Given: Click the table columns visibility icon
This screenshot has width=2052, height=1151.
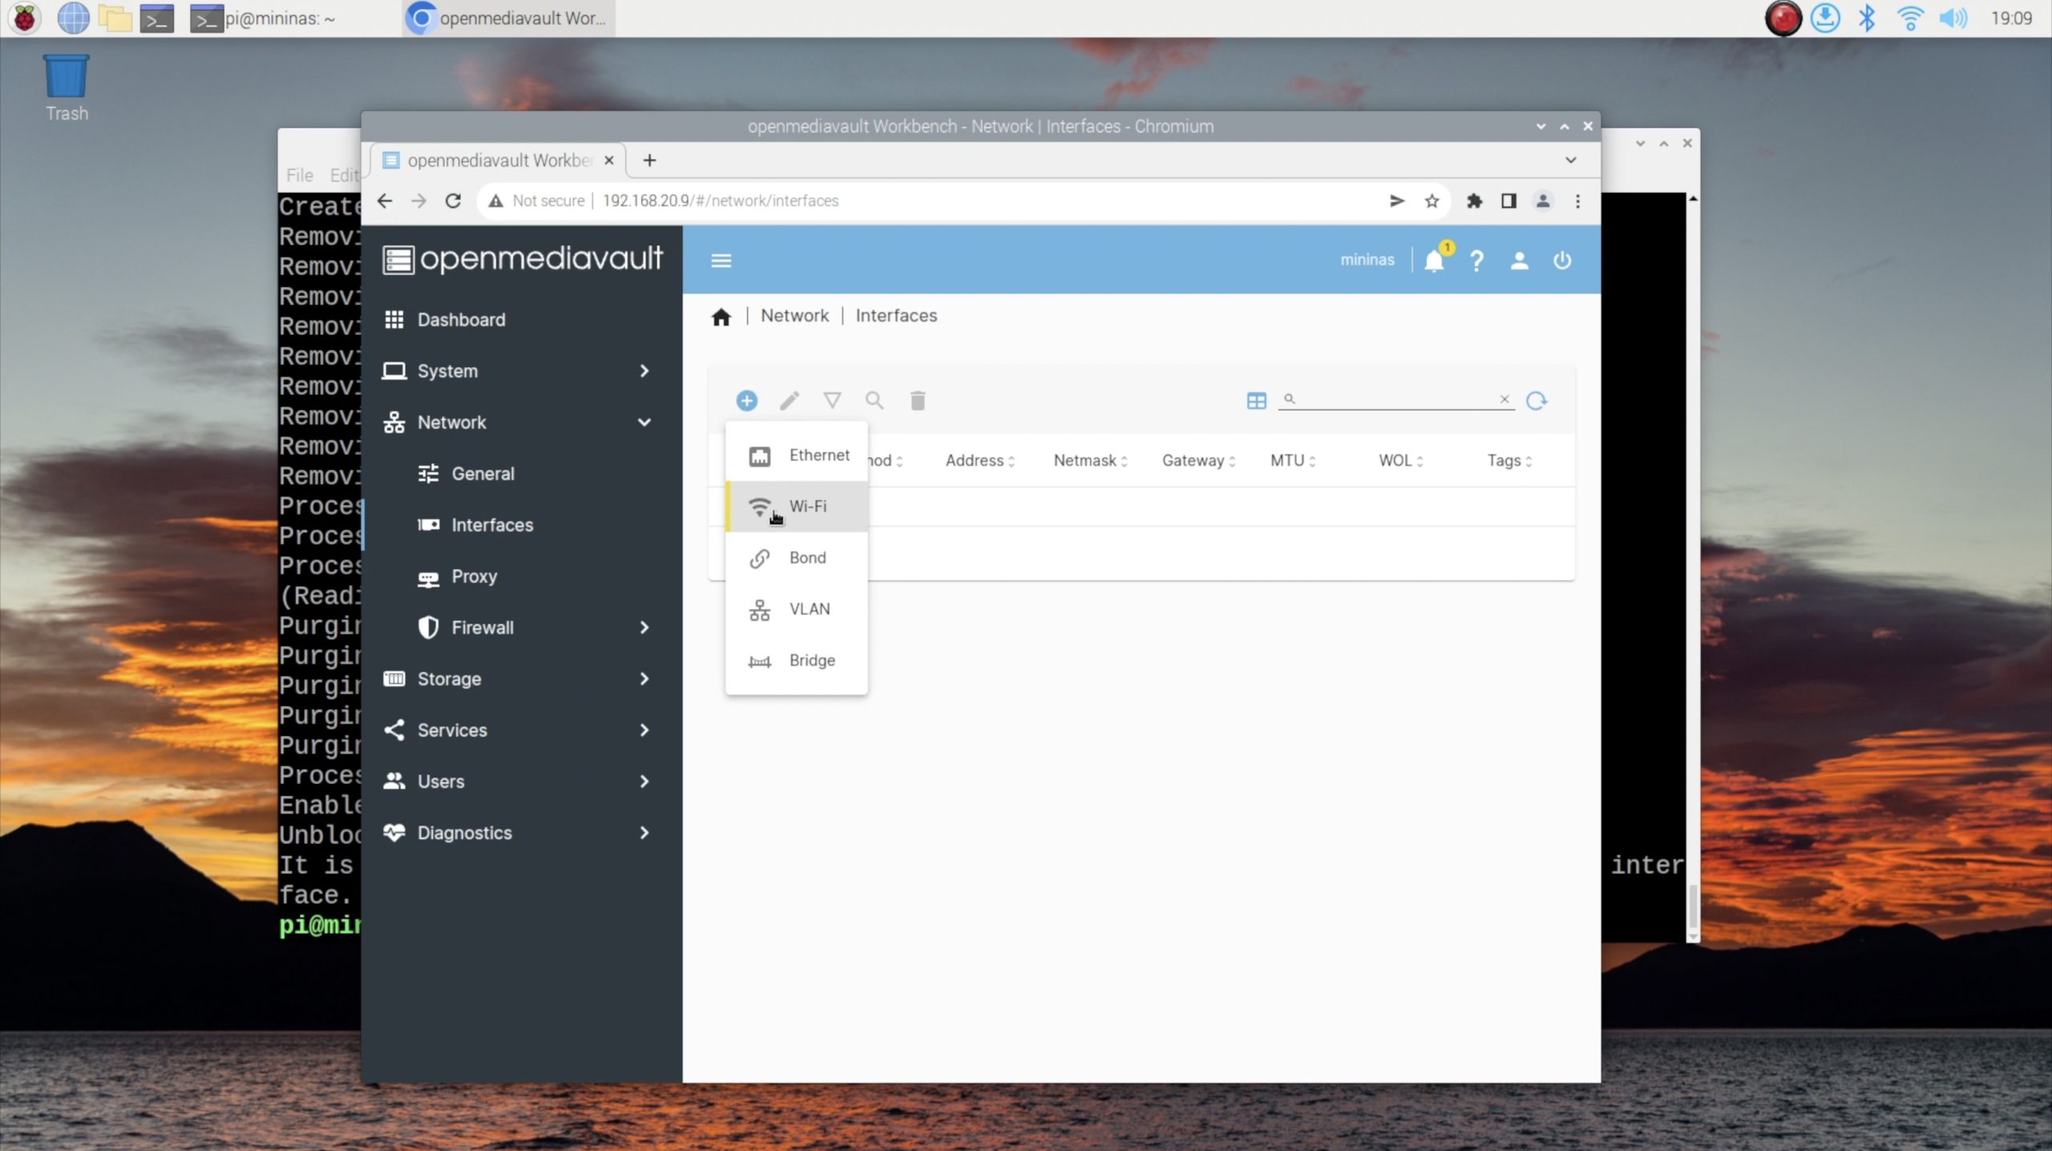Looking at the screenshot, I should tap(1256, 401).
